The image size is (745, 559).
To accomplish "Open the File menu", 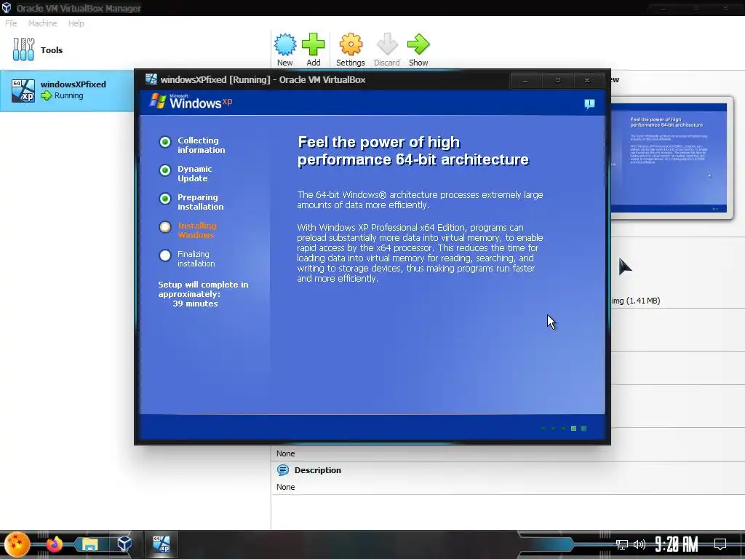I will (x=11, y=23).
